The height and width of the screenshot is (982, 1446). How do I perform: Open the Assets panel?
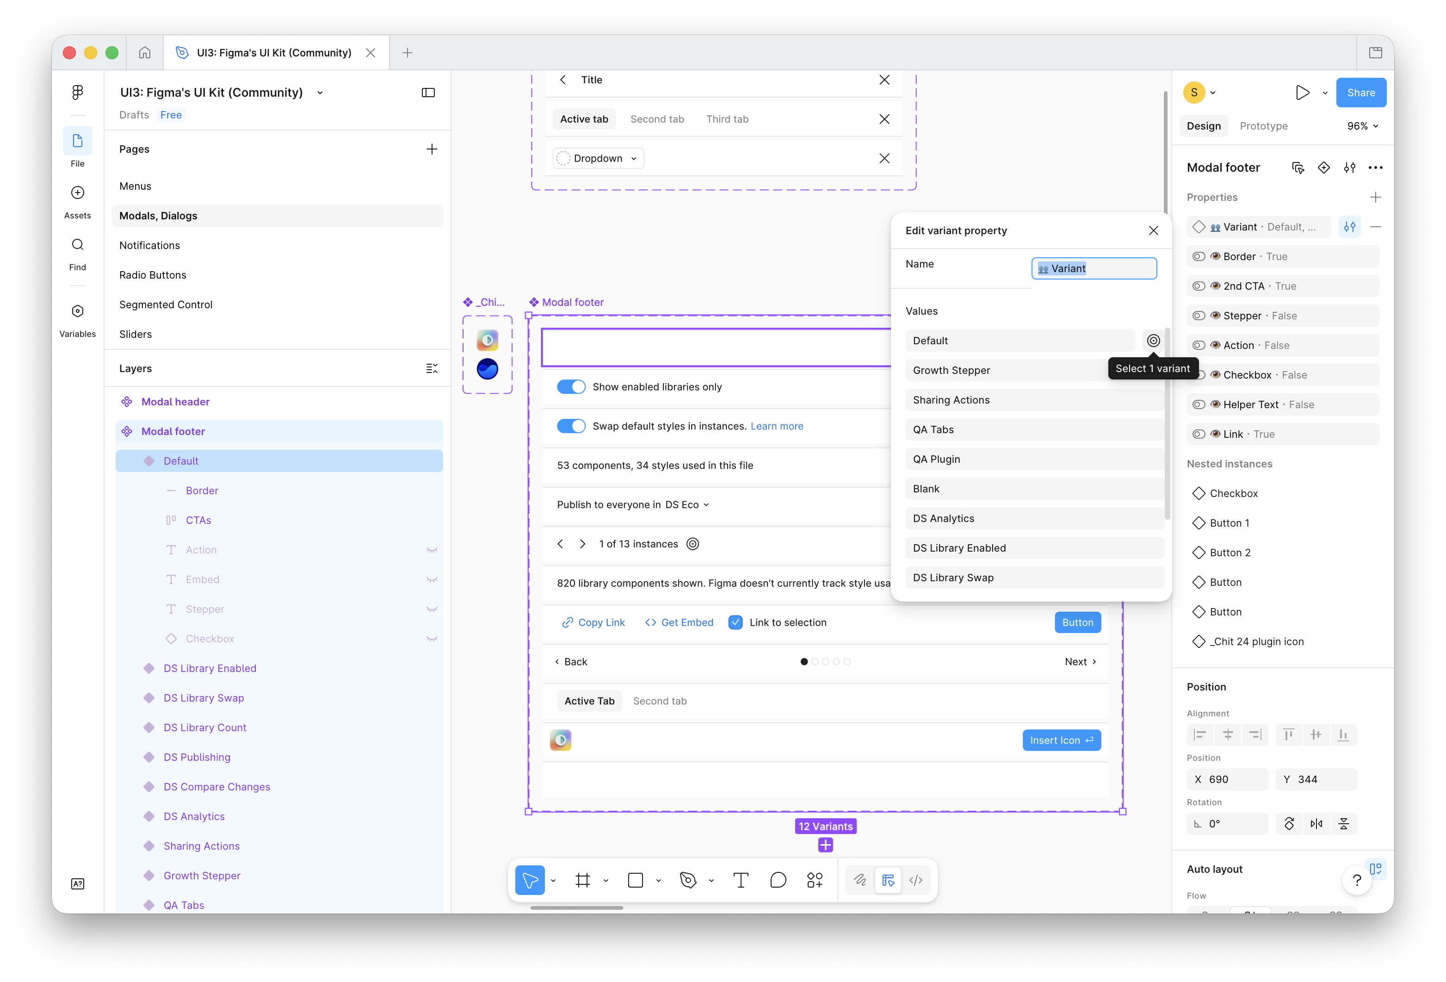coord(77,193)
